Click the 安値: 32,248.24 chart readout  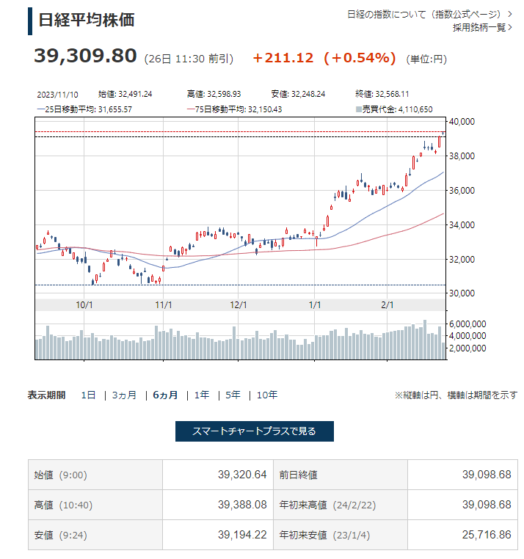coord(298,94)
